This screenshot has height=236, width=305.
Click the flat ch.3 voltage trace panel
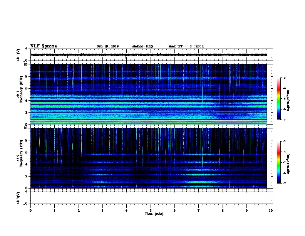click(x=151, y=198)
